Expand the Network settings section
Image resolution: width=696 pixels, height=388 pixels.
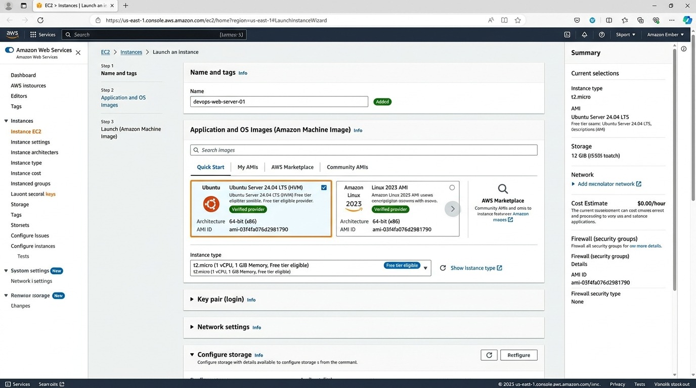[x=192, y=327]
